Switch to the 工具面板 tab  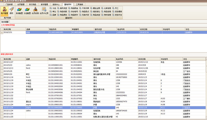(80, 4)
